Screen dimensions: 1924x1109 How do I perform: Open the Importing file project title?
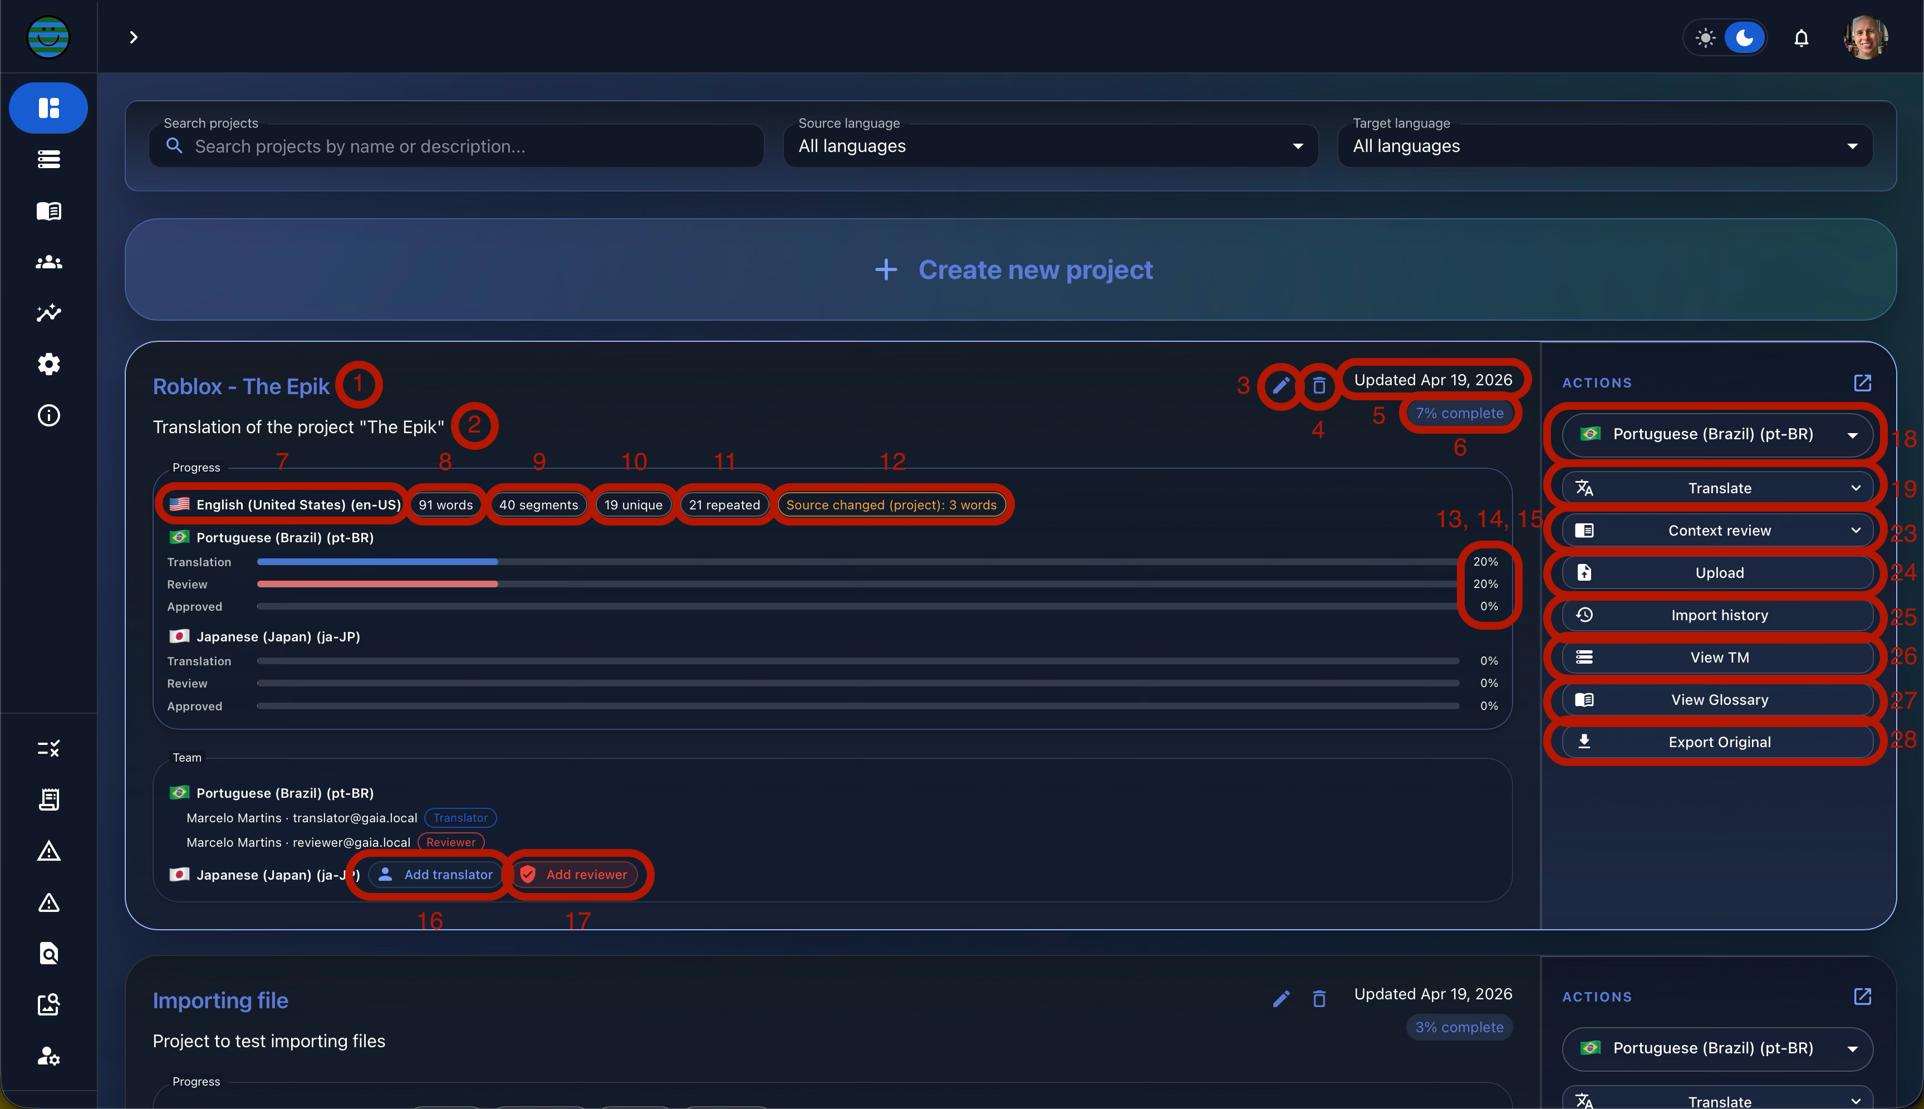pos(220,1000)
